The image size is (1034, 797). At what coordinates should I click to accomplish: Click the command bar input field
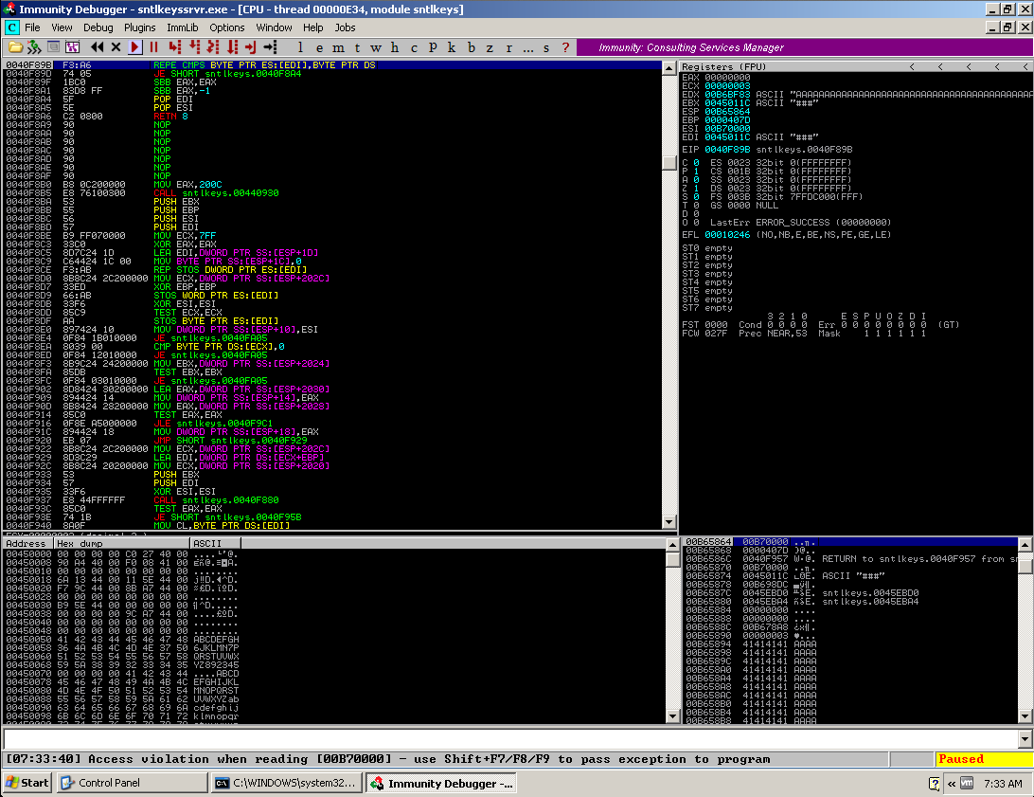[x=511, y=739]
